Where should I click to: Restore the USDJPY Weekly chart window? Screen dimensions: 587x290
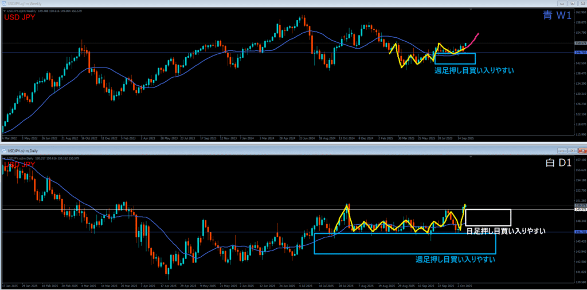tap(572, 4)
